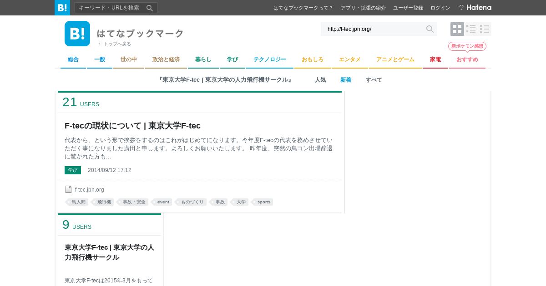Open article 東京大学F-tec 人力飛行機サークル
546x286 pixels.
coord(109,252)
